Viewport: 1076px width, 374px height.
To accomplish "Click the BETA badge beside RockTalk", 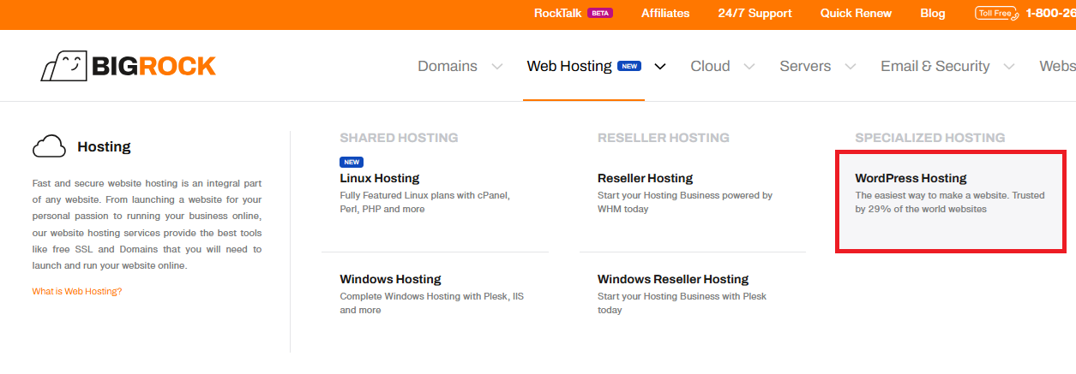I will [600, 13].
